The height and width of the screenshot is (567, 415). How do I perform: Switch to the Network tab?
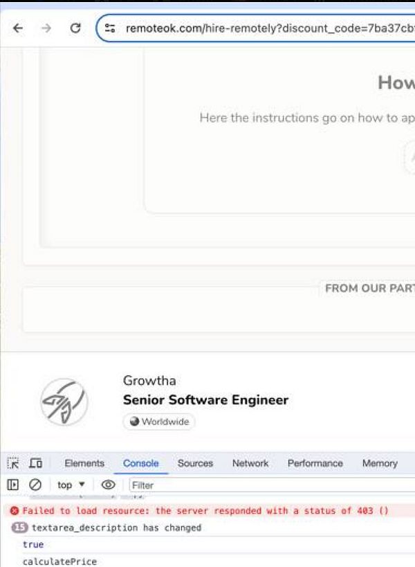[x=250, y=463]
